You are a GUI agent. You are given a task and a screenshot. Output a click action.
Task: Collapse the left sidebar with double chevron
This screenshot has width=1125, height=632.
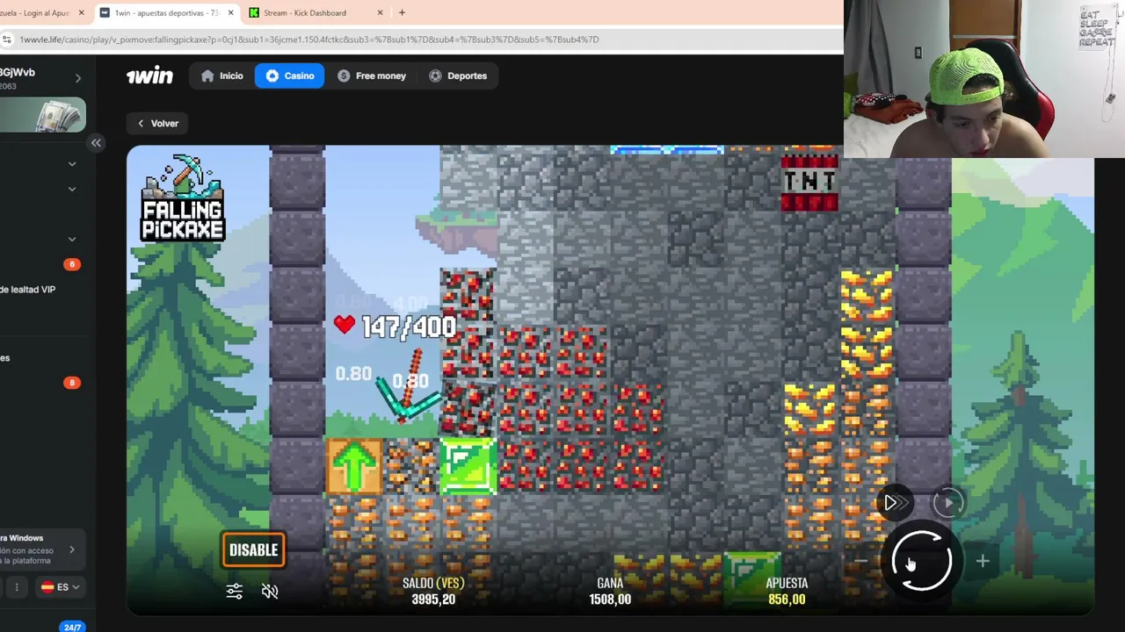click(96, 142)
